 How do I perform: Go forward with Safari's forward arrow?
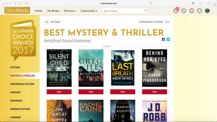point(20,3)
